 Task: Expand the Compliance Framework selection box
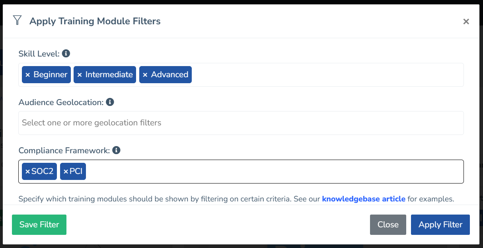point(275,172)
